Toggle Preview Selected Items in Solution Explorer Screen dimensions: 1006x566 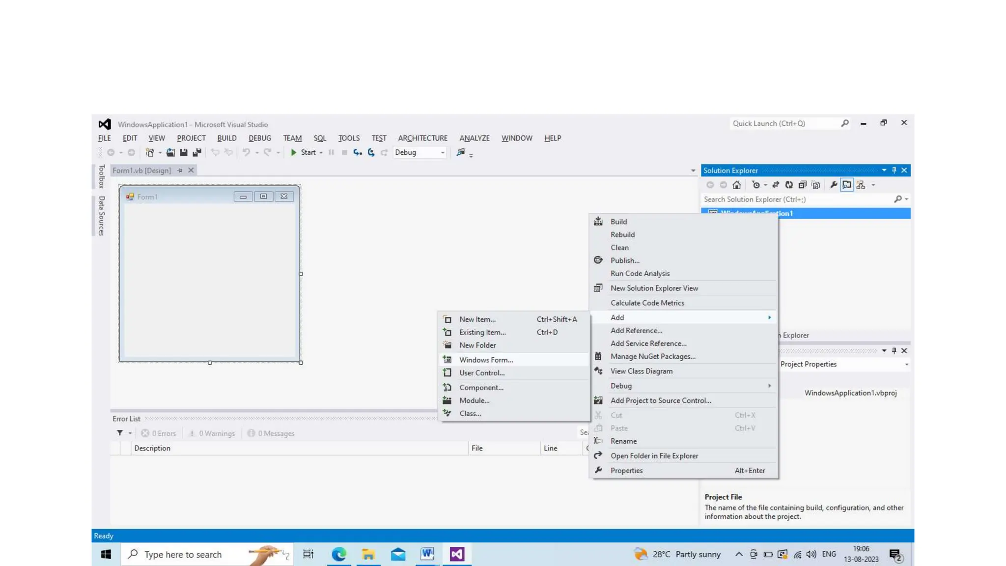pyautogui.click(x=847, y=185)
